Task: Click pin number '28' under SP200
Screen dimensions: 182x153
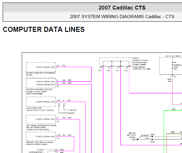Action: click(118, 68)
